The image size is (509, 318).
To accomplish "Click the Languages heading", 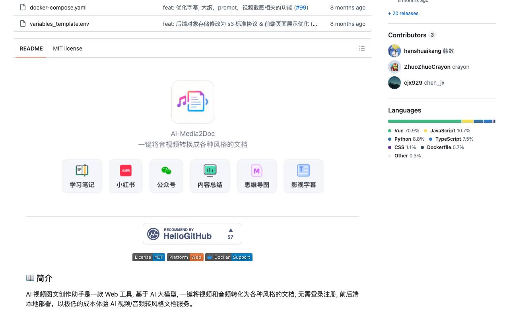I will [404, 110].
